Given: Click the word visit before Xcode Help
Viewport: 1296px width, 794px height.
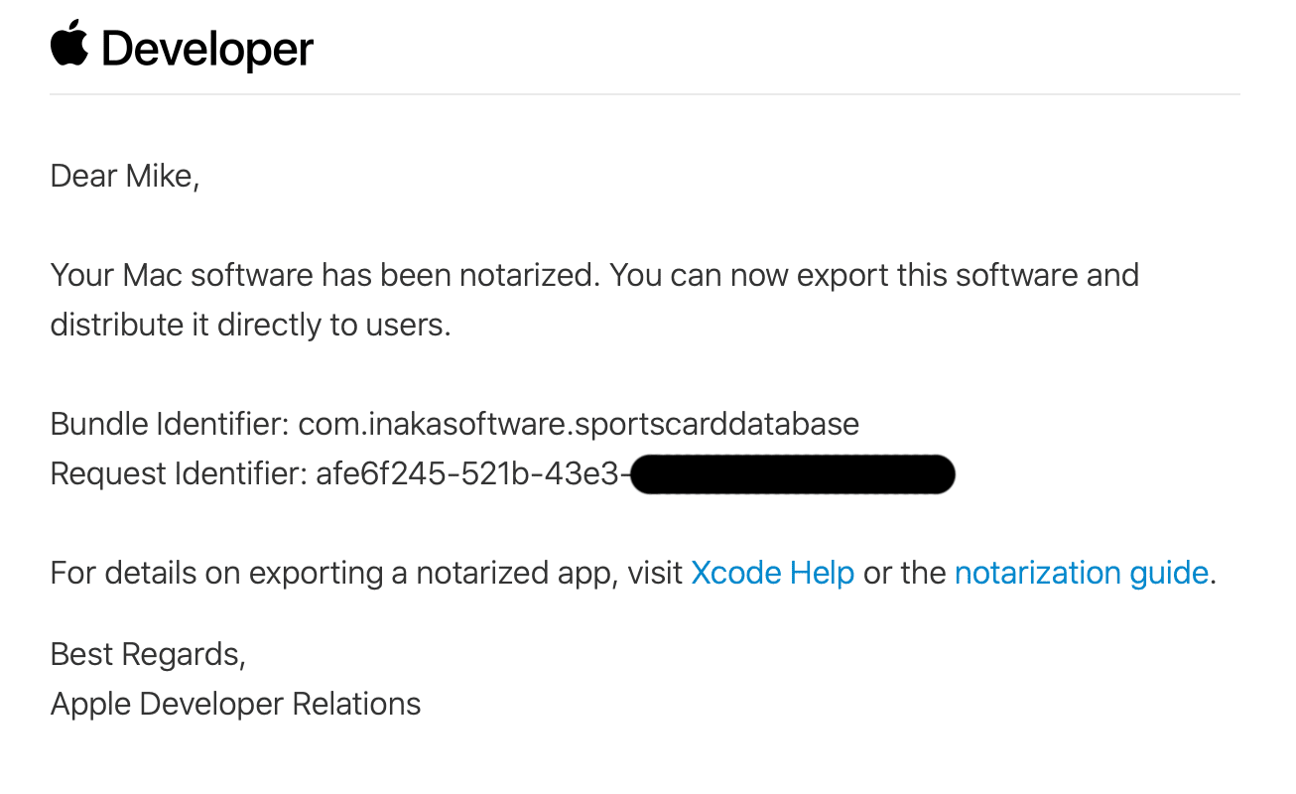Looking at the screenshot, I should (x=655, y=573).
